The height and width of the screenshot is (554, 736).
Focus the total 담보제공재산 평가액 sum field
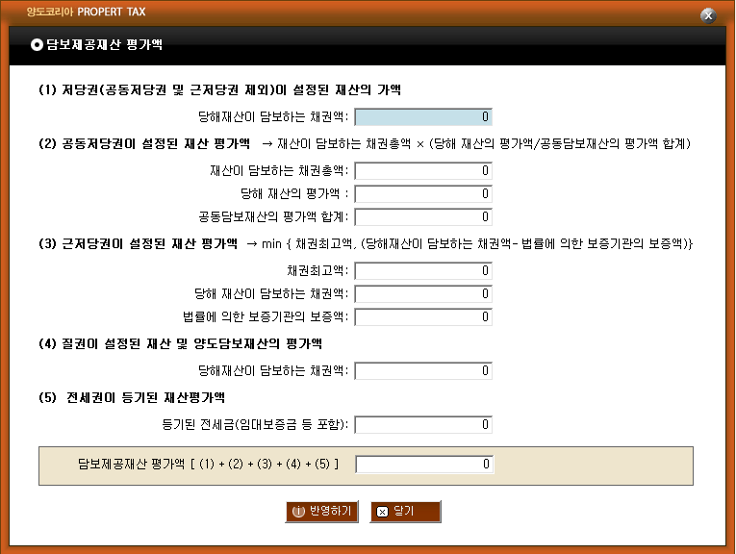pos(424,465)
